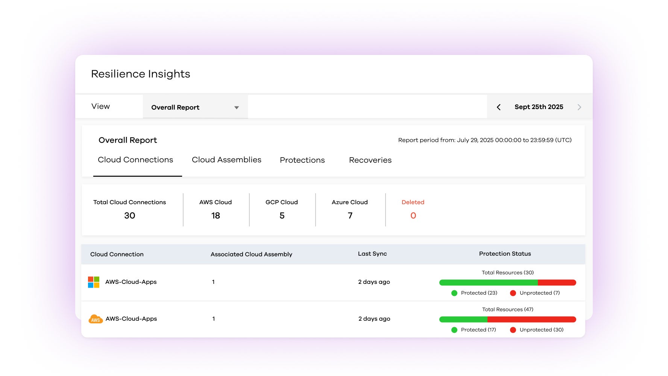Viewport: 668px width, 376px height.
Task: Select the red Unprotected dot in first row
Action: pos(513,293)
